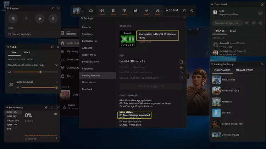This screenshot has width=266, height=149.
Task: Take a screenshot with the camera icon
Action: tap(13, 19)
